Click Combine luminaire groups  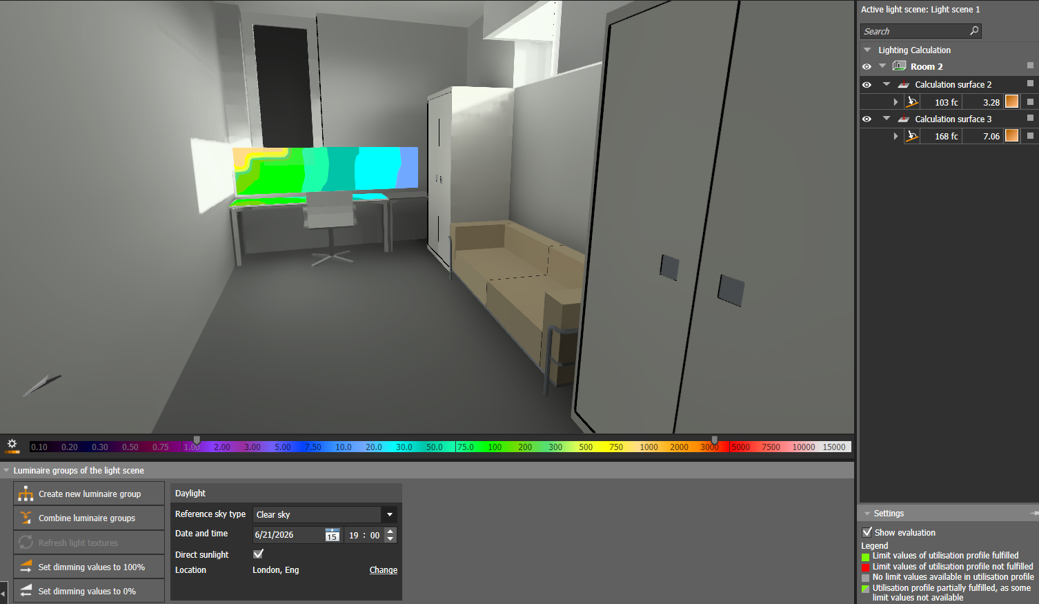click(x=89, y=518)
